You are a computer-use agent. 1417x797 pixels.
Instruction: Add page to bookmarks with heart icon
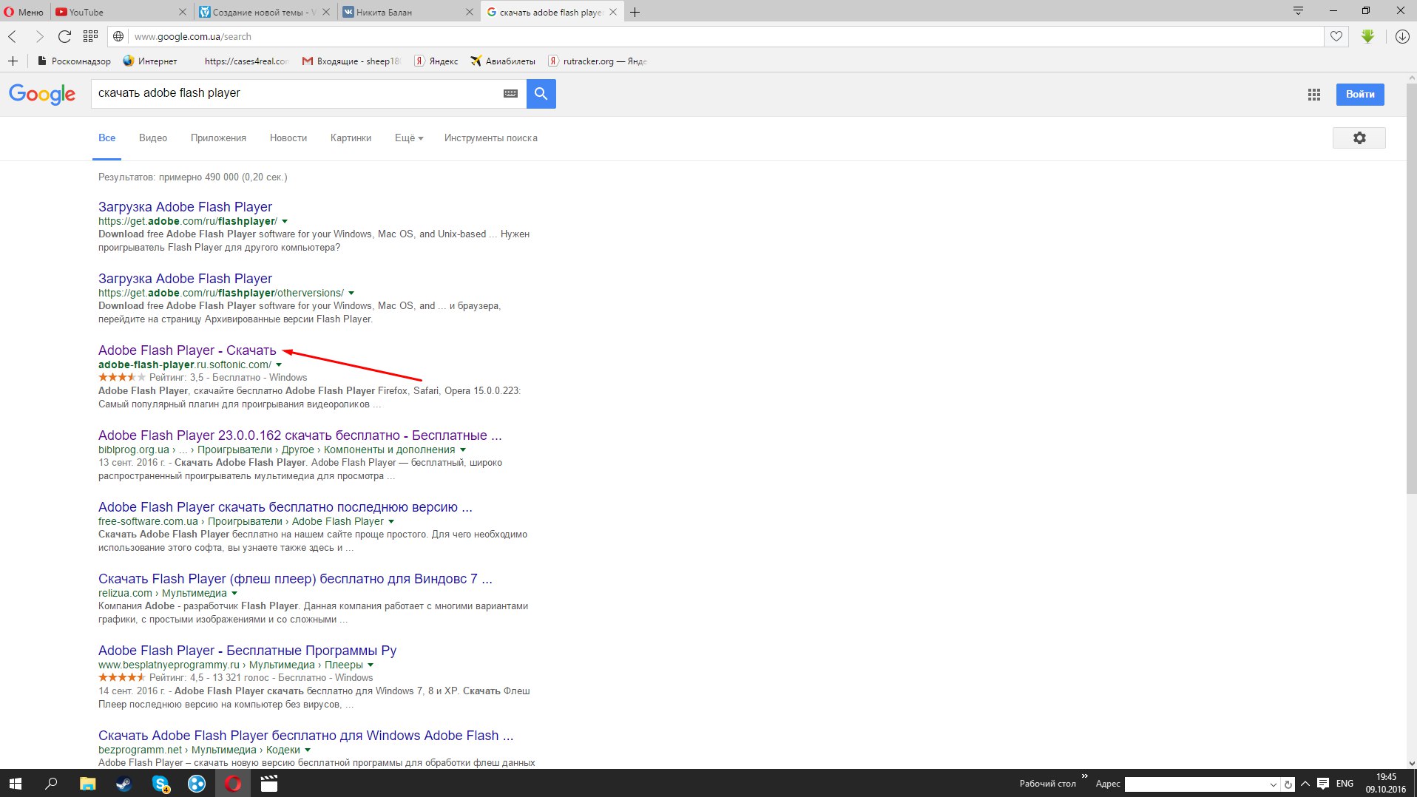tap(1336, 36)
